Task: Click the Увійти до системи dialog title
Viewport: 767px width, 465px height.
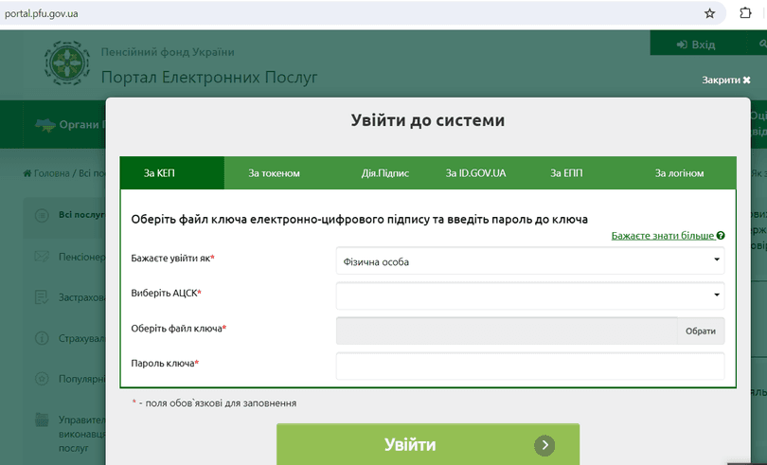Action: [427, 120]
